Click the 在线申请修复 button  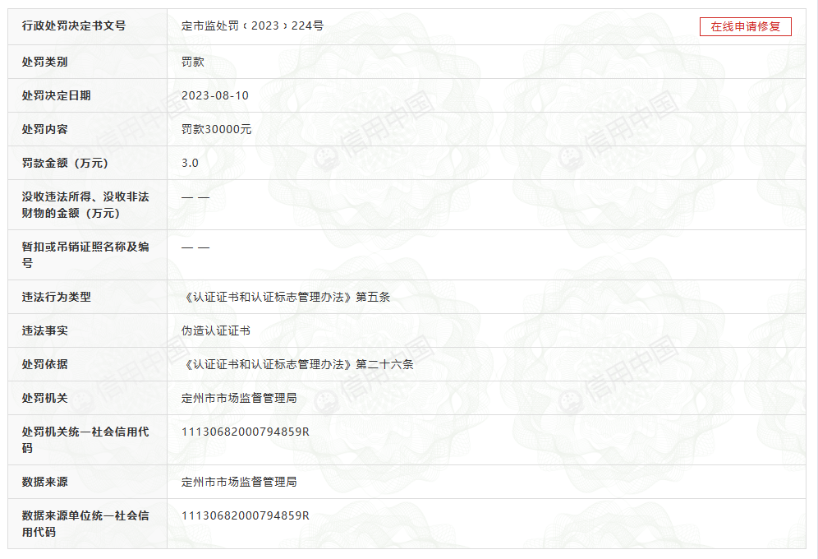pos(746,26)
